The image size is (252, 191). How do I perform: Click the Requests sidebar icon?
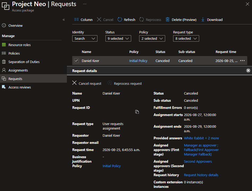[4, 79]
